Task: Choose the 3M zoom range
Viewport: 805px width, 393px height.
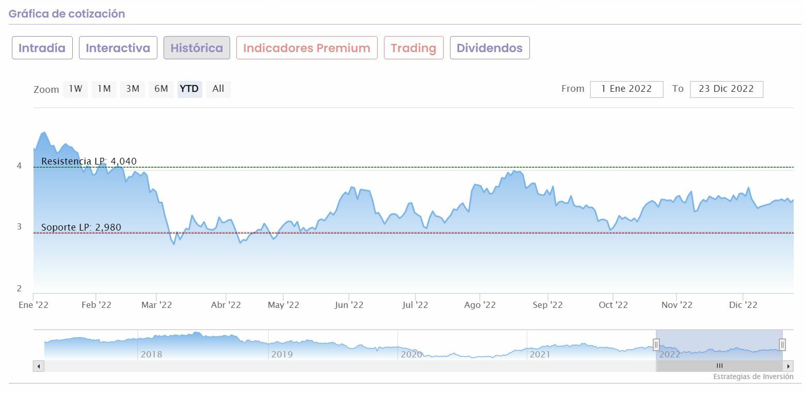Action: [x=133, y=89]
